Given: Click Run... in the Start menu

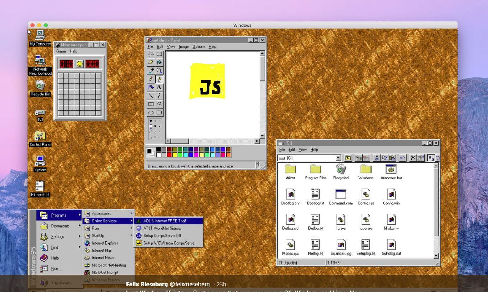Looking at the screenshot, I should pyautogui.click(x=59, y=269).
